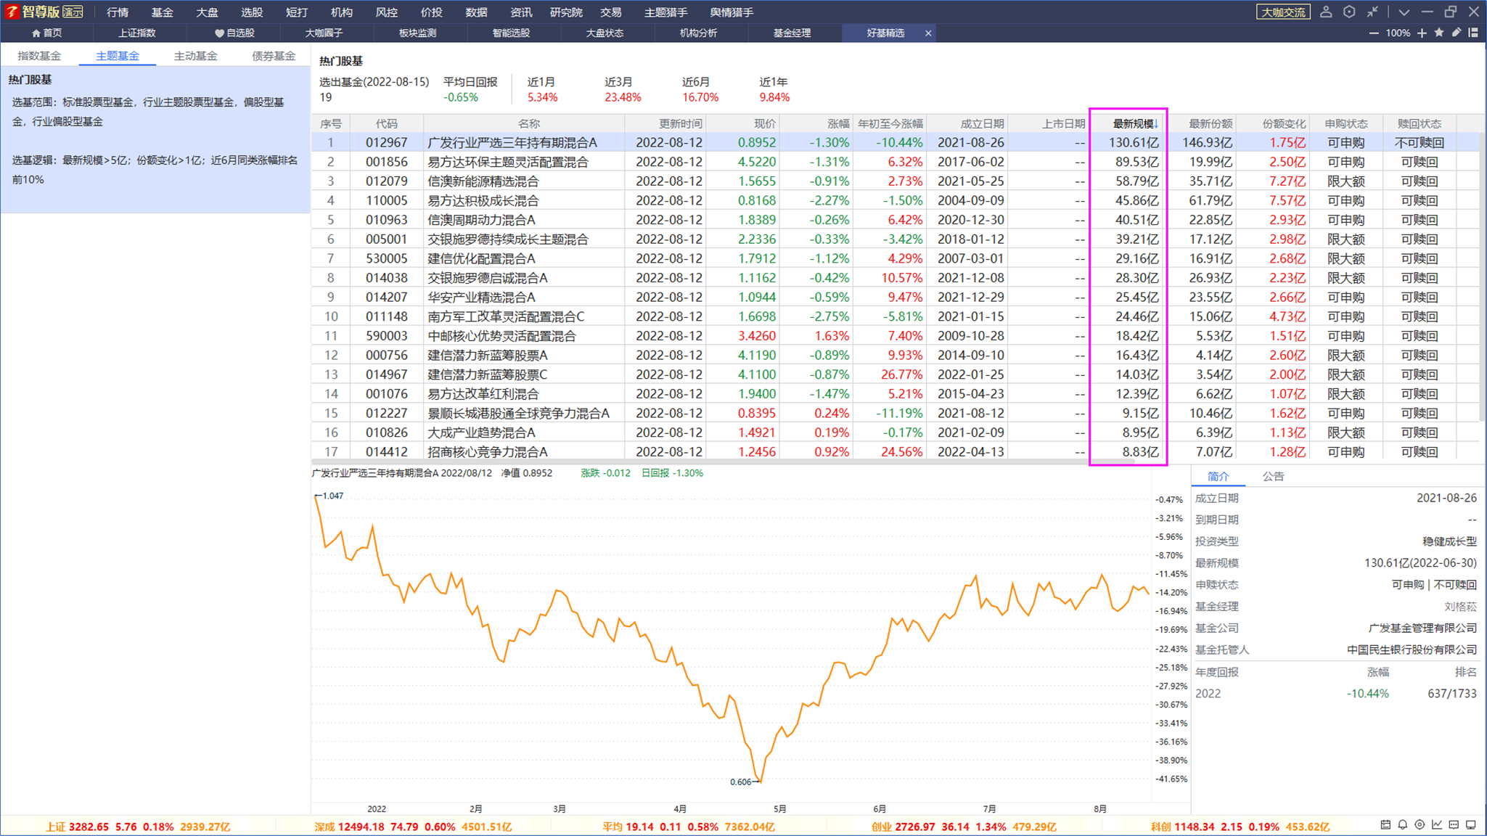This screenshot has height=836, width=1487.
Task: Click the 近3月 23.48% return figure
Action: tap(623, 97)
